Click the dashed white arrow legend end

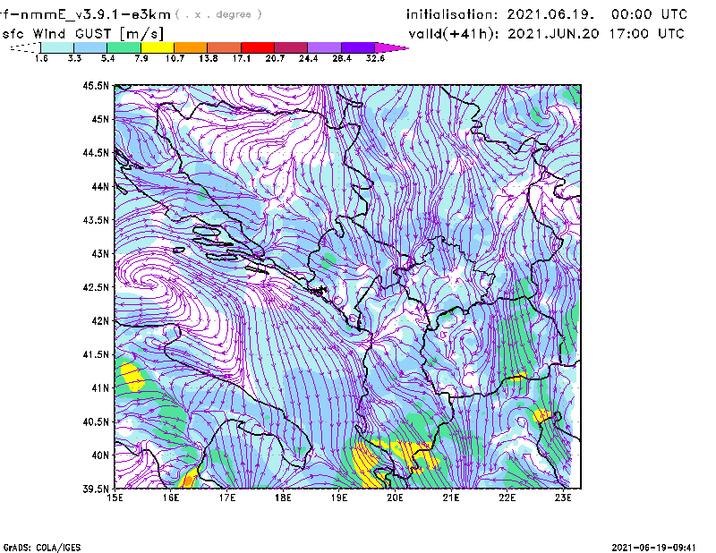point(25,47)
